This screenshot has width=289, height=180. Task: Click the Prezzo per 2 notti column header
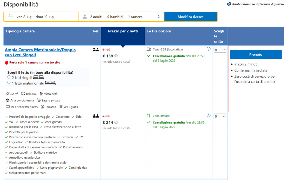click(x=123, y=31)
